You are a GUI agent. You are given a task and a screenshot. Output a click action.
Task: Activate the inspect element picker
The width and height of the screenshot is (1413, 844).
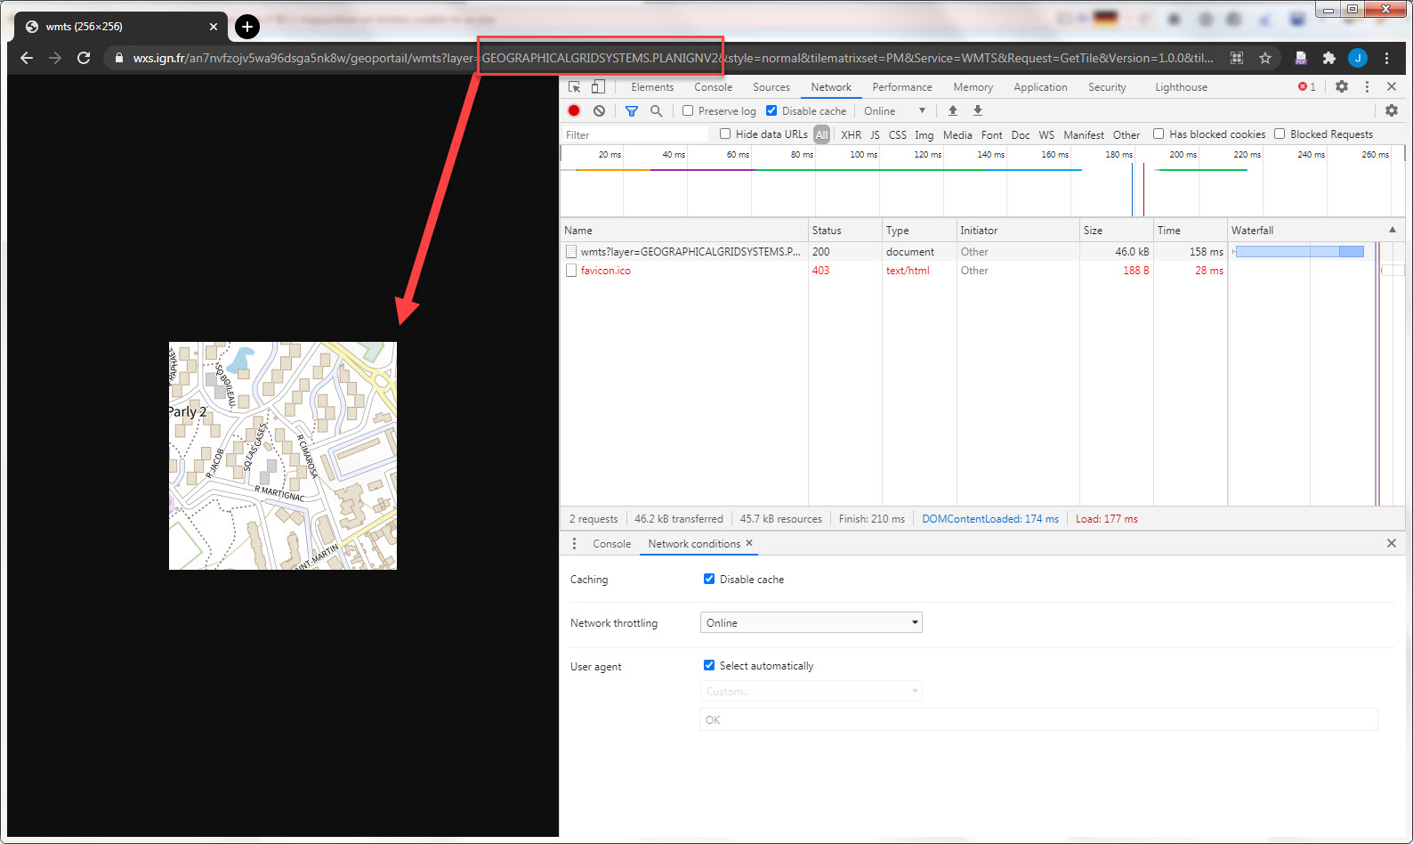coord(574,86)
